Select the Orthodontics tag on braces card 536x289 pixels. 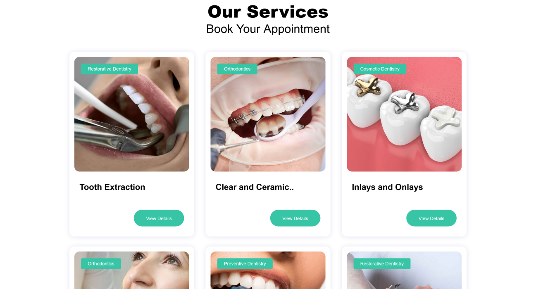point(237,69)
